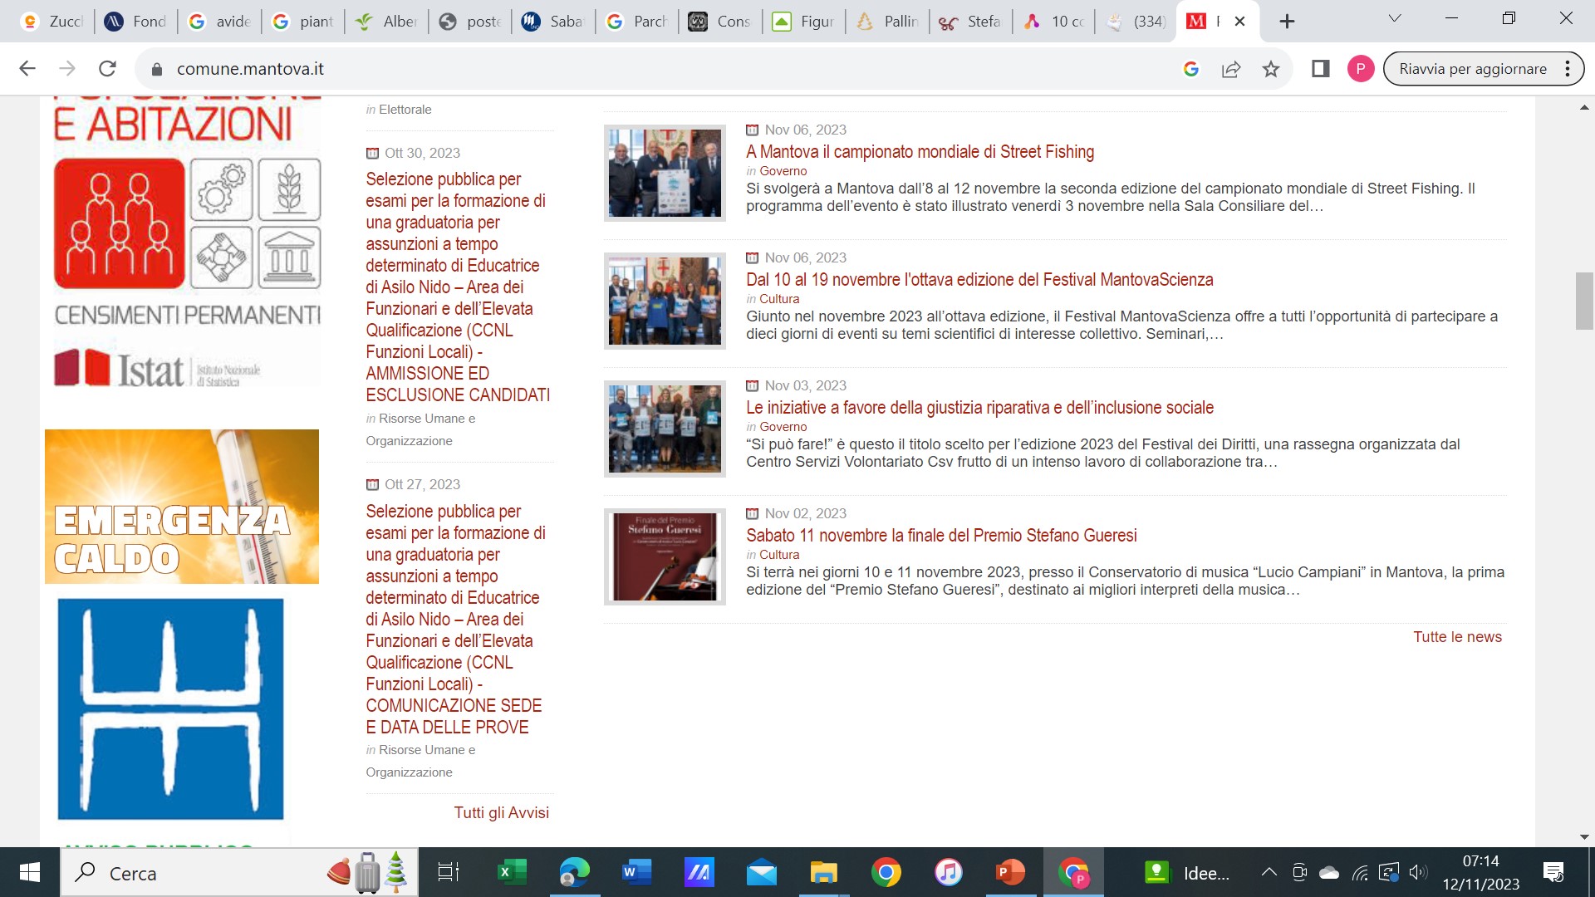Screen dimensions: 1595x897
Task: Reload the current page
Action: (x=107, y=69)
